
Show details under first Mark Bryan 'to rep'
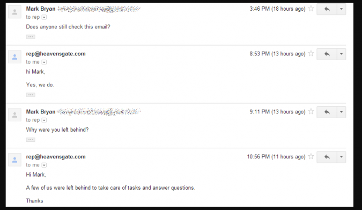click(44, 17)
